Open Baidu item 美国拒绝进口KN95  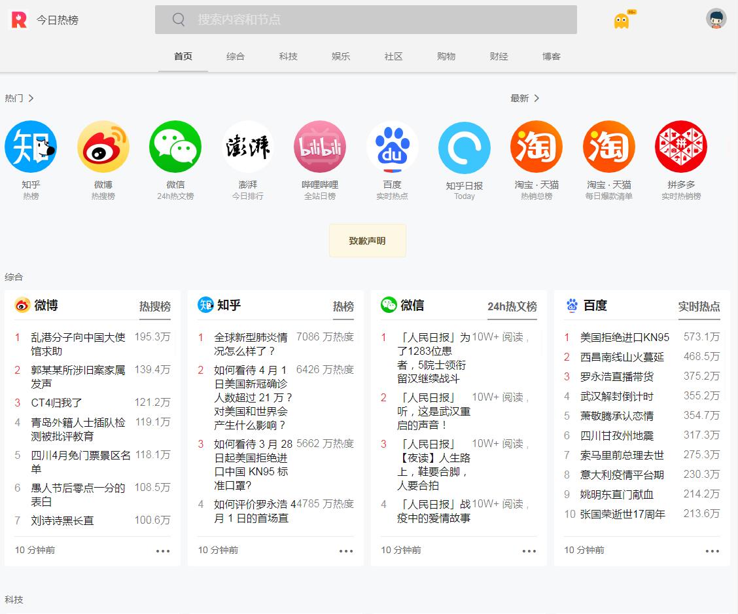(625, 338)
